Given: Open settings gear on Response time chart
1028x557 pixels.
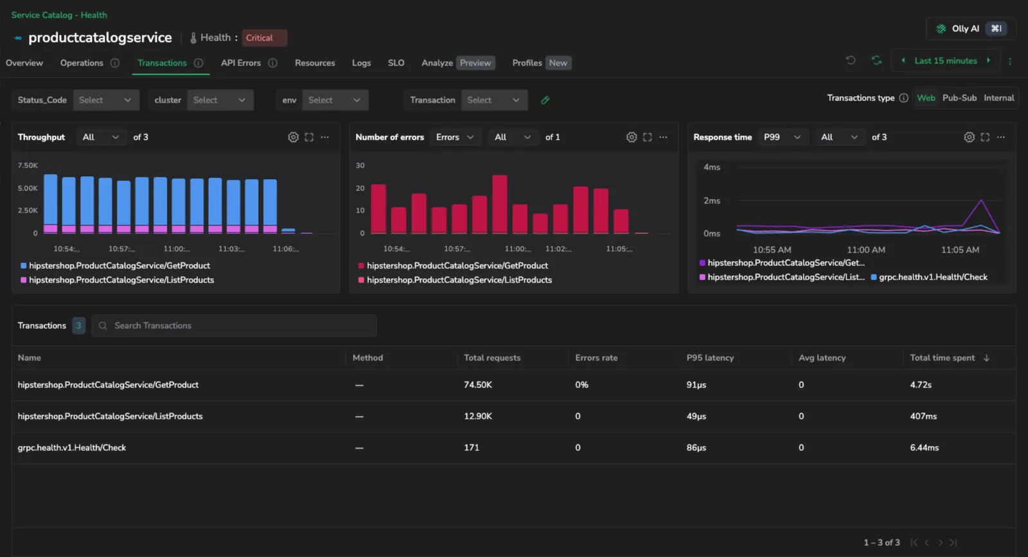Looking at the screenshot, I should tap(970, 137).
